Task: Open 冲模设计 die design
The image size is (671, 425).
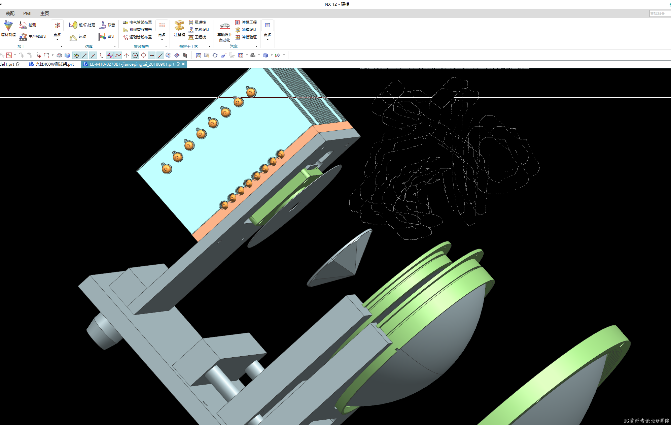Action: pos(246,30)
